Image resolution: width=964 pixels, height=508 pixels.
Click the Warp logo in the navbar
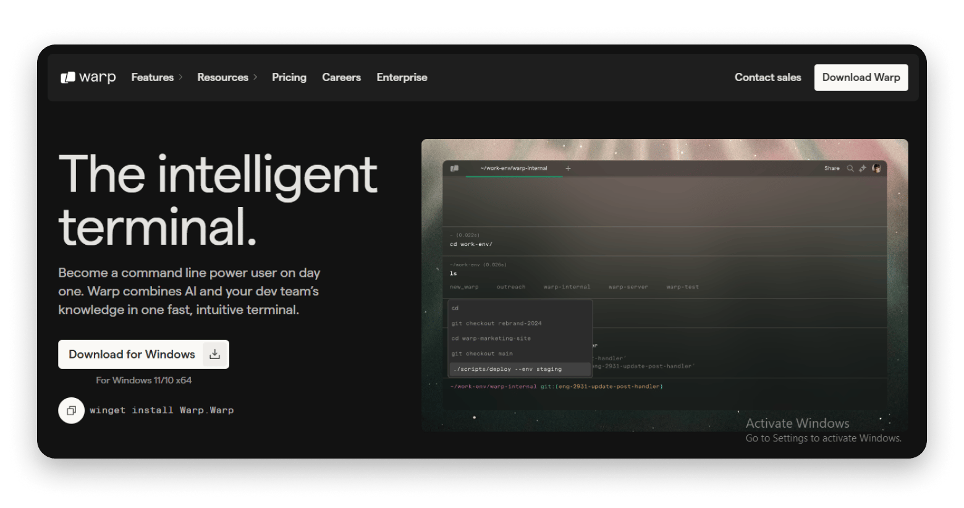coord(88,77)
